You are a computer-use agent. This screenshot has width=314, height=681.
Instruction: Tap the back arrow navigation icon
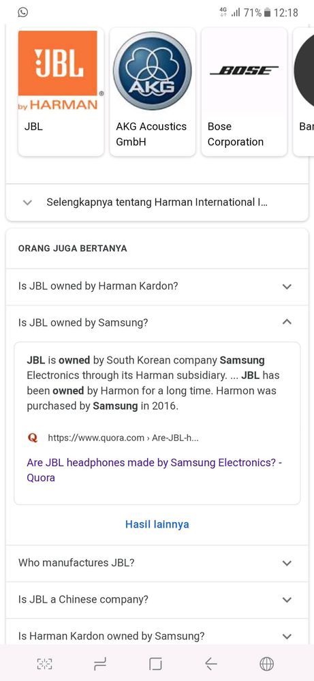(210, 664)
